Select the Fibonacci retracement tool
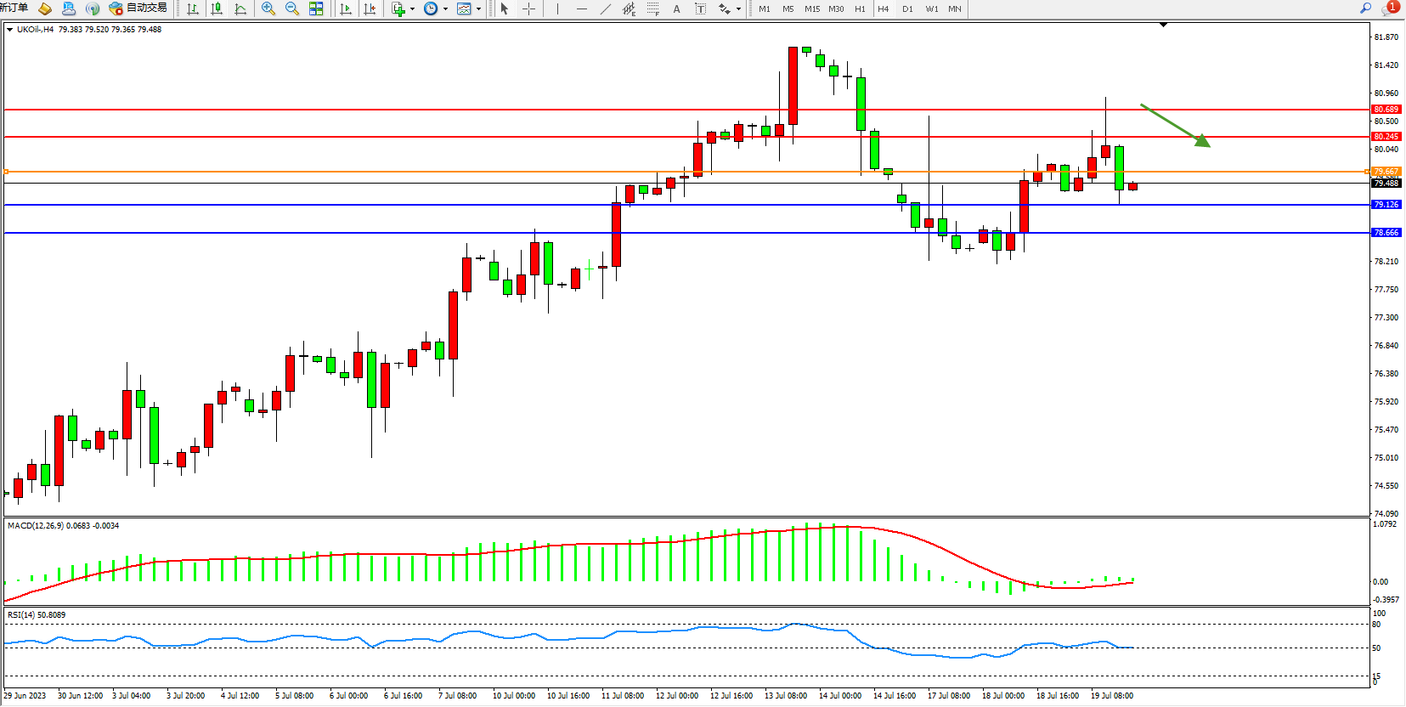 pos(652,8)
